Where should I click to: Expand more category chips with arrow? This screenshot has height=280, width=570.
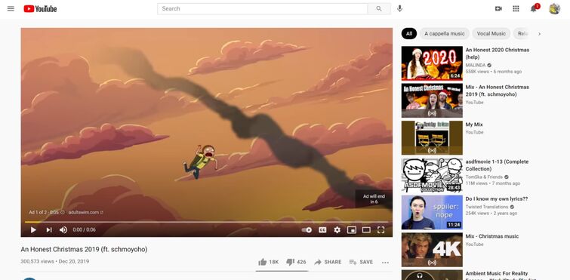click(x=540, y=34)
